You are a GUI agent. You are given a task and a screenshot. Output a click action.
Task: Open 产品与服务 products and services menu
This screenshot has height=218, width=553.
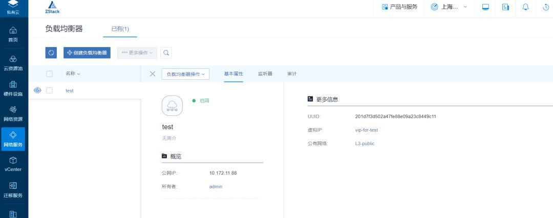pos(399,7)
